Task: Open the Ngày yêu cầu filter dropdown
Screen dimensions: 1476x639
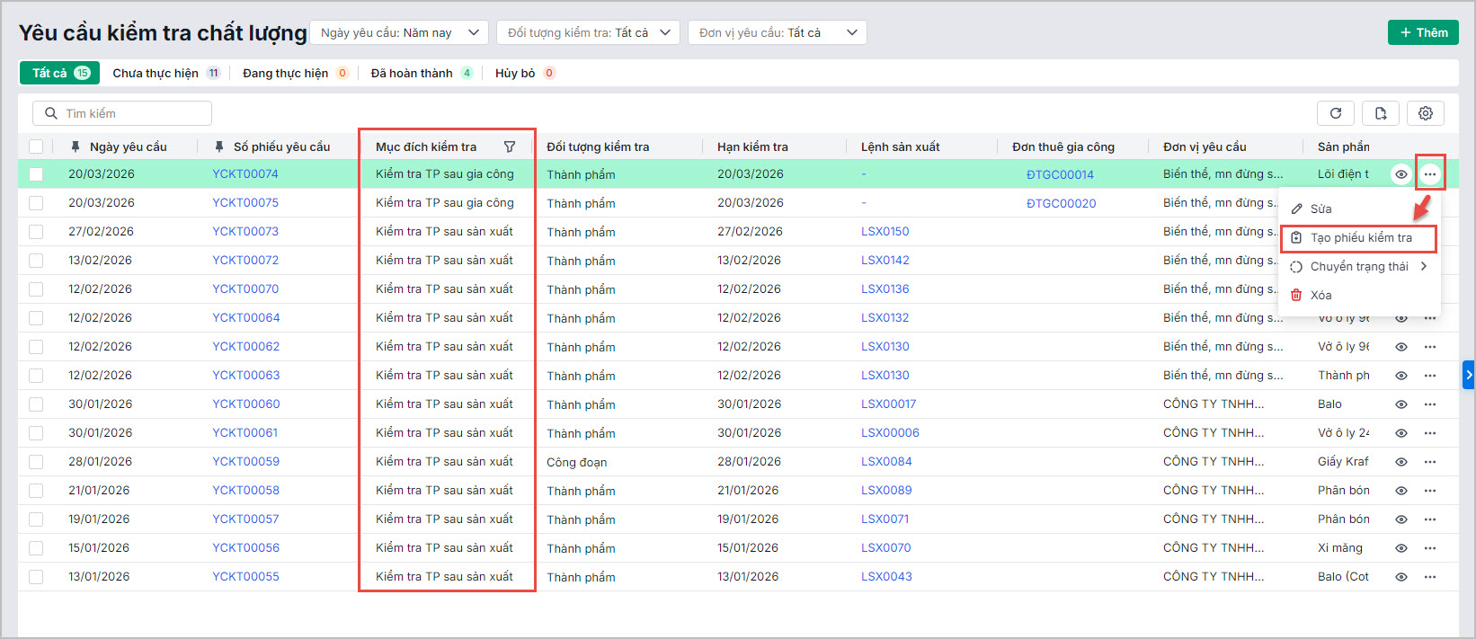Action: [399, 32]
